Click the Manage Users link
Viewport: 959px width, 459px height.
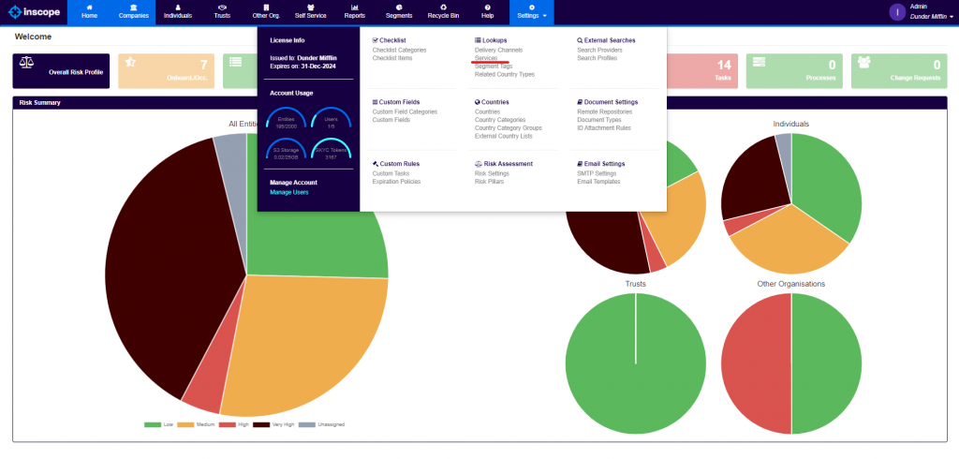pyautogui.click(x=288, y=192)
